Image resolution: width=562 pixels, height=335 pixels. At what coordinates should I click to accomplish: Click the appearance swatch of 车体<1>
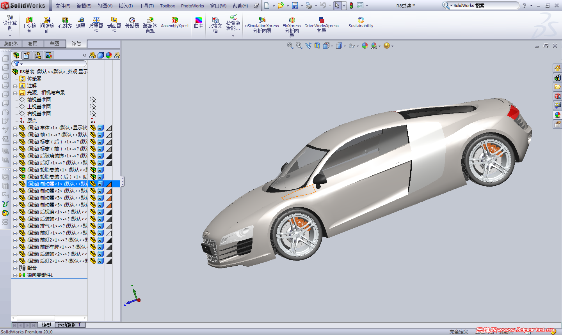click(x=109, y=128)
